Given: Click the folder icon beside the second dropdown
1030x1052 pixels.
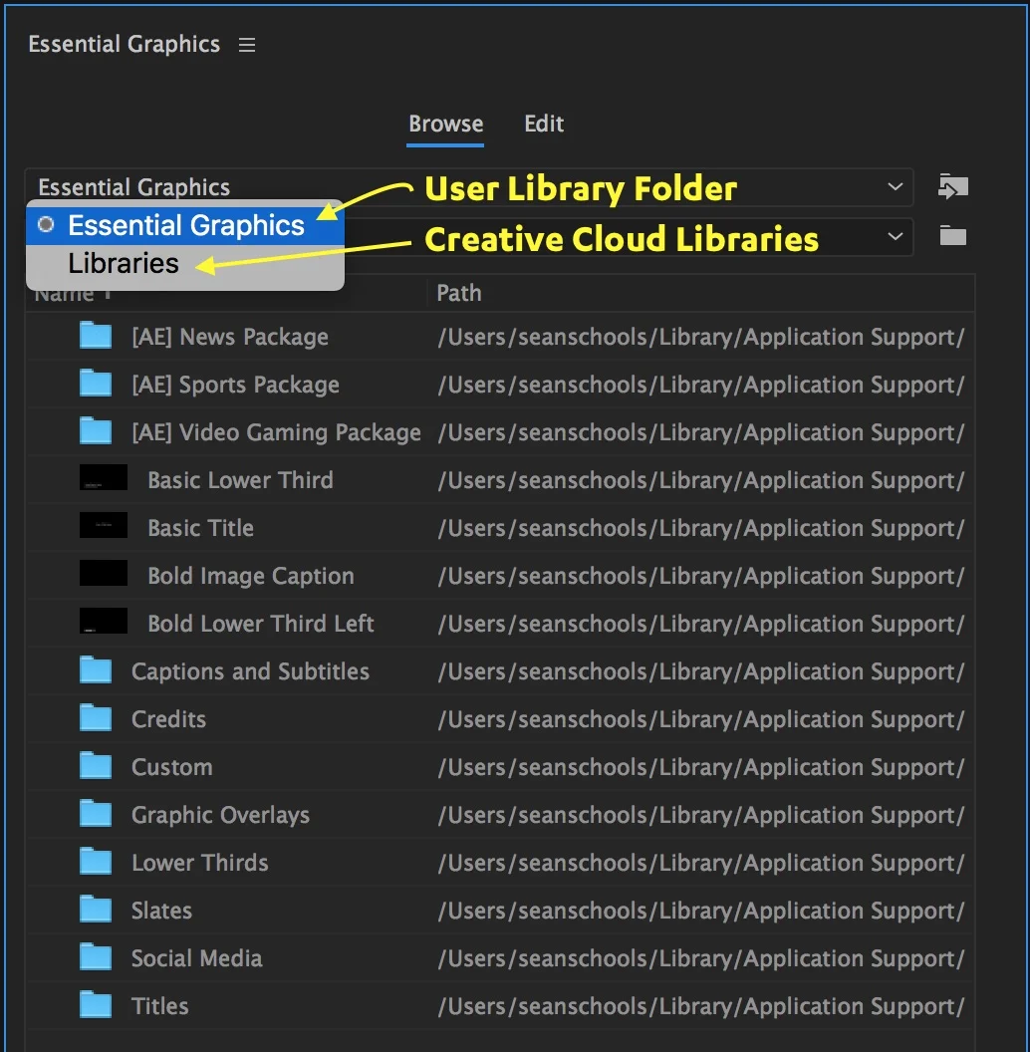Looking at the screenshot, I should [x=953, y=235].
